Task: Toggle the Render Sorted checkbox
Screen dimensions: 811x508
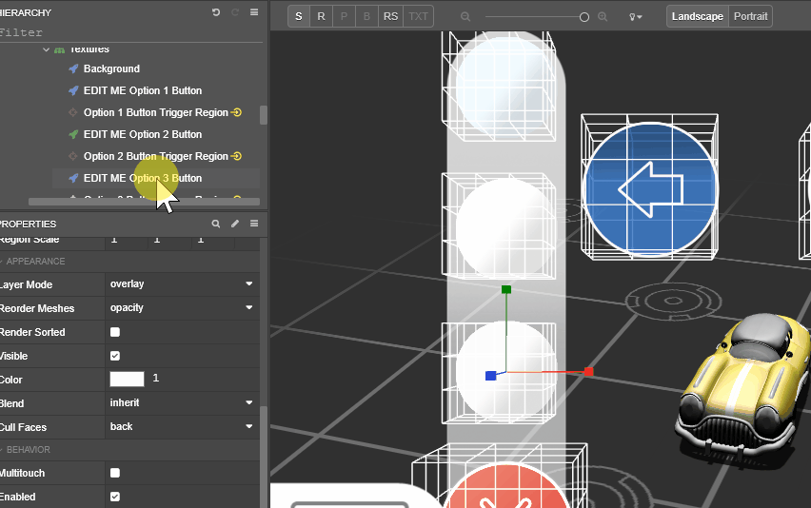Action: (115, 332)
